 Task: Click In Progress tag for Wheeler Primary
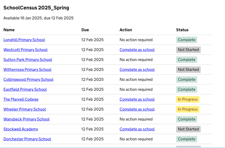(188, 109)
